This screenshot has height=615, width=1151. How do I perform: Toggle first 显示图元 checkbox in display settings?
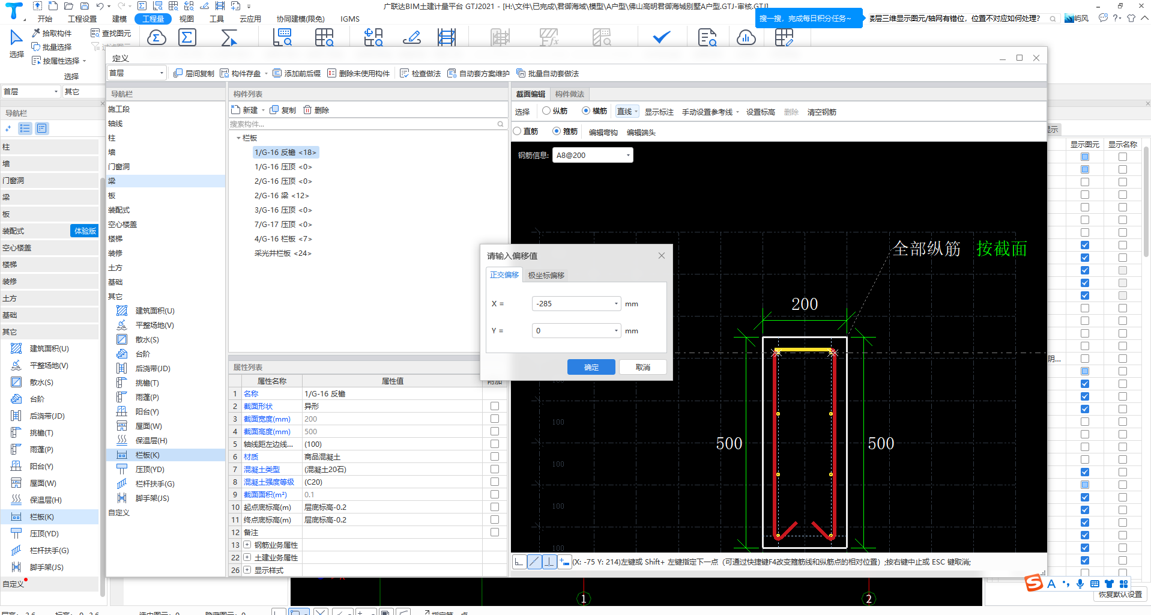coord(1085,157)
